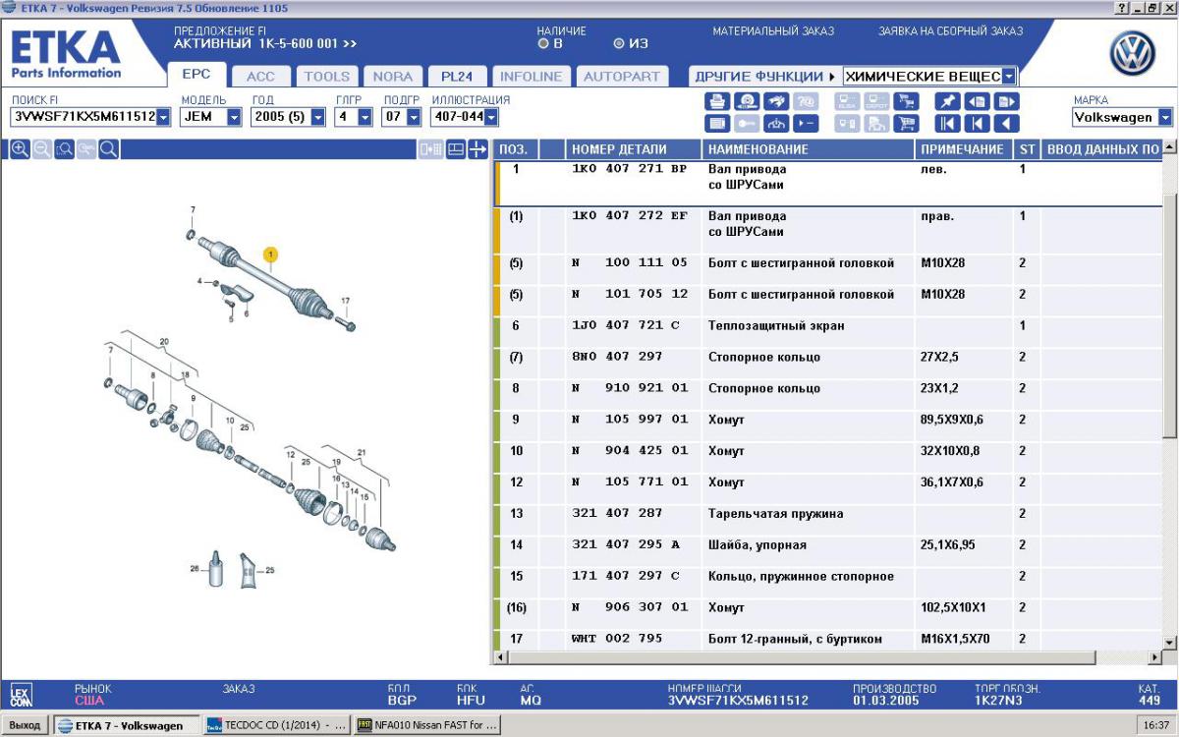1179x737 pixels.
Task: Click parts list scroll up arrow
Action: pos(1169,148)
